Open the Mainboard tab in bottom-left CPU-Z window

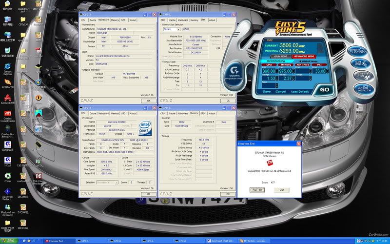[x=103, y=114]
